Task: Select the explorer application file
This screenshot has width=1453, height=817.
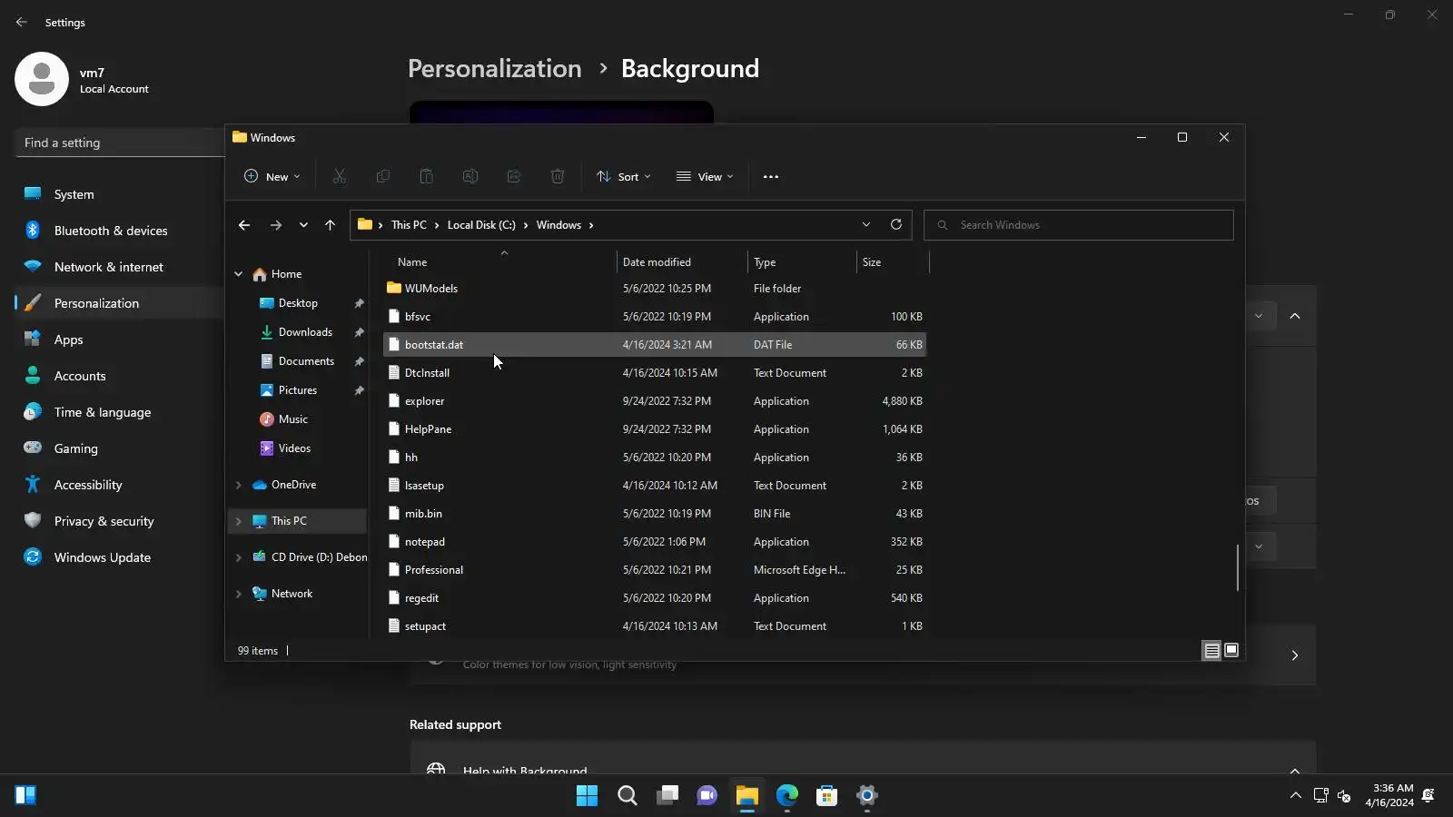Action: 655,401
